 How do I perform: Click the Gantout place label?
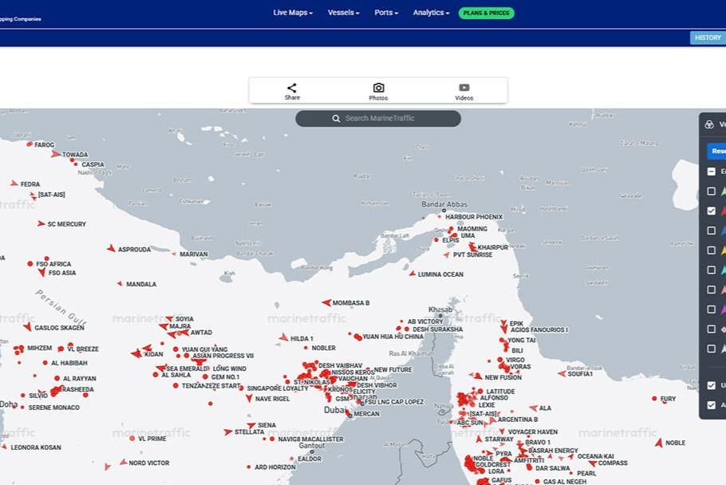(x=312, y=445)
